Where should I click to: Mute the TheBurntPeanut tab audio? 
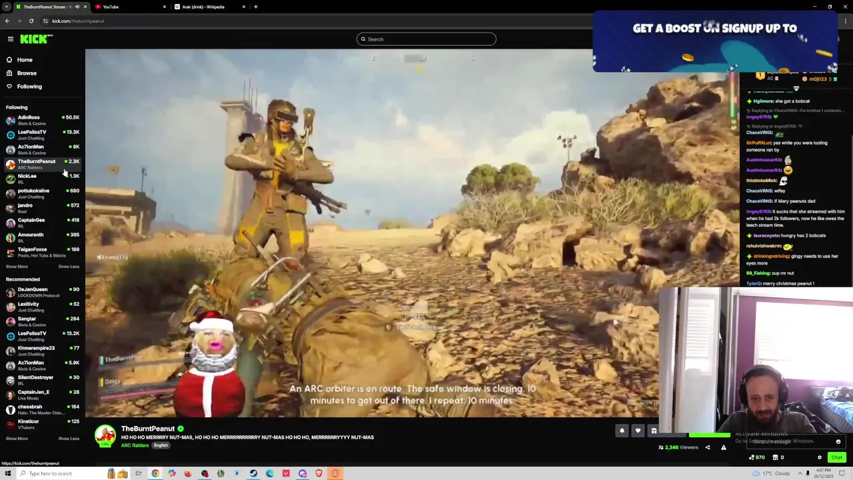point(77,7)
